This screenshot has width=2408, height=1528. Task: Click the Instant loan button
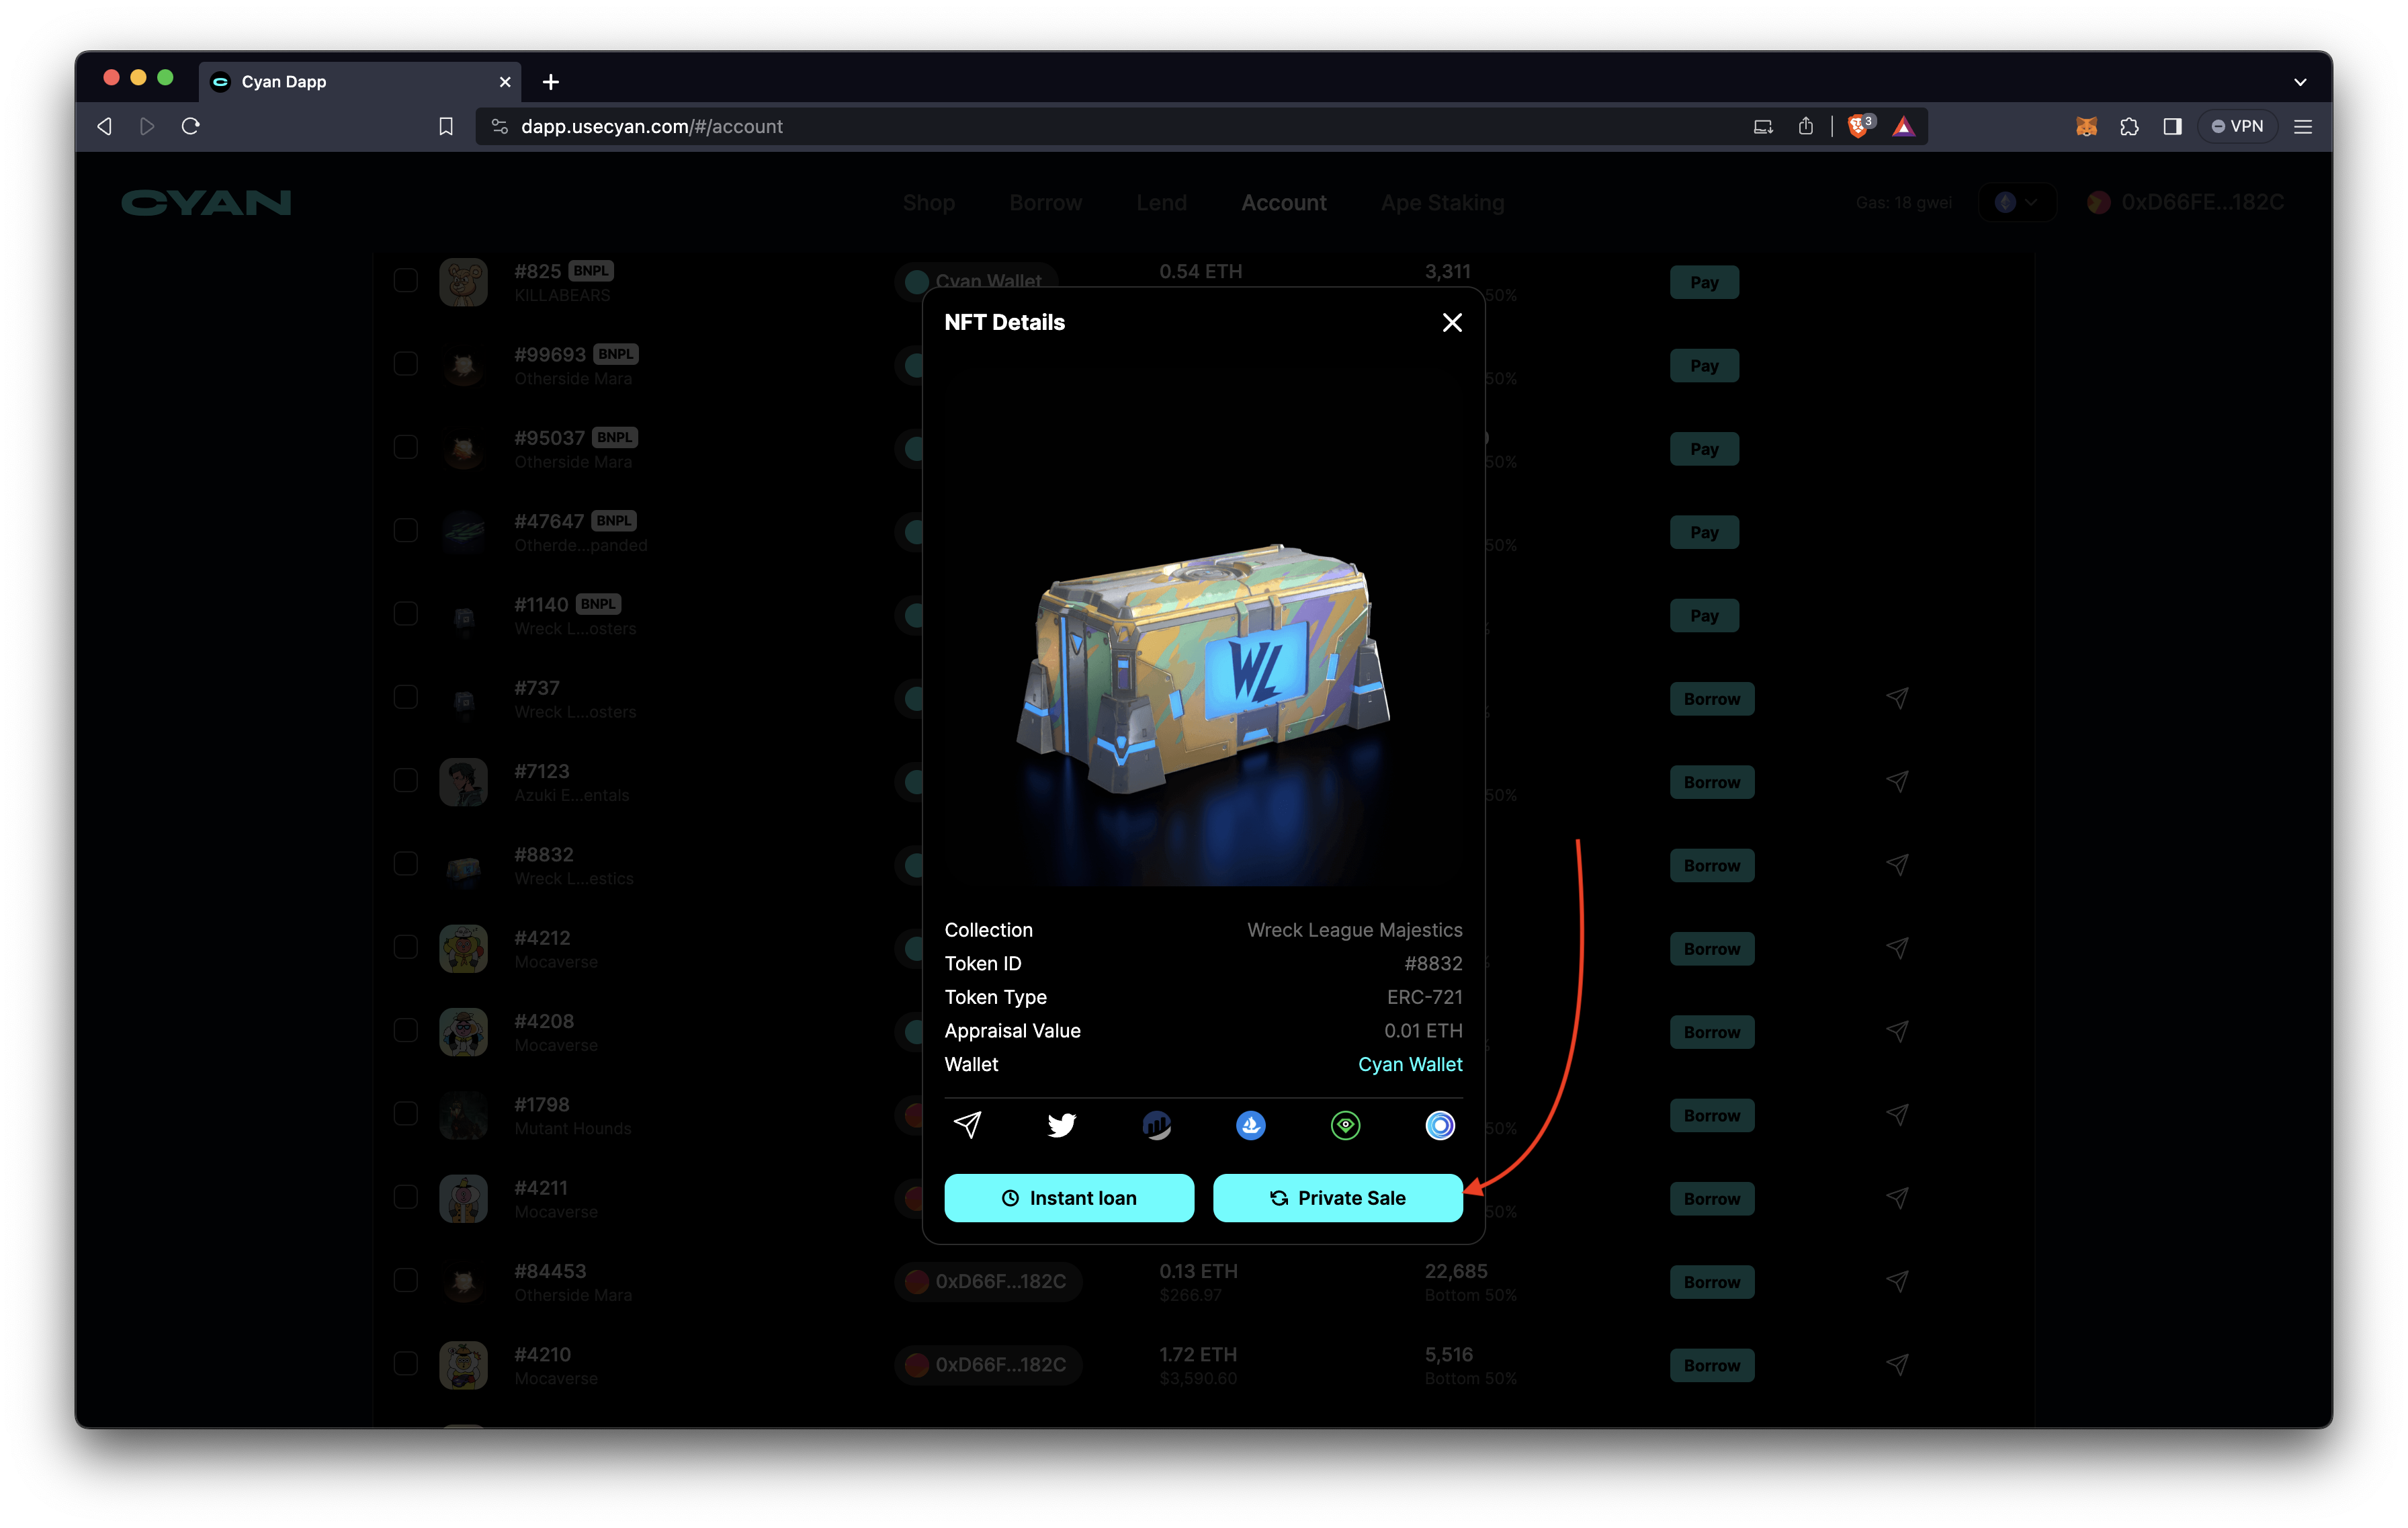pyautogui.click(x=1068, y=1197)
